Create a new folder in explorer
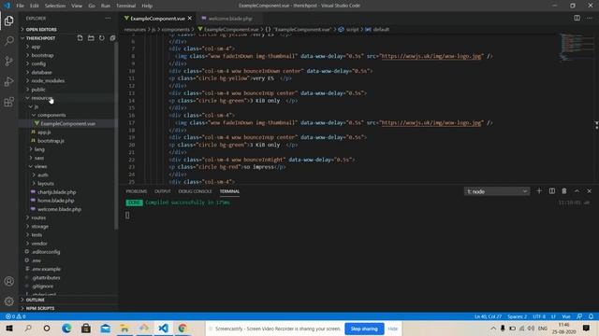 point(91,38)
